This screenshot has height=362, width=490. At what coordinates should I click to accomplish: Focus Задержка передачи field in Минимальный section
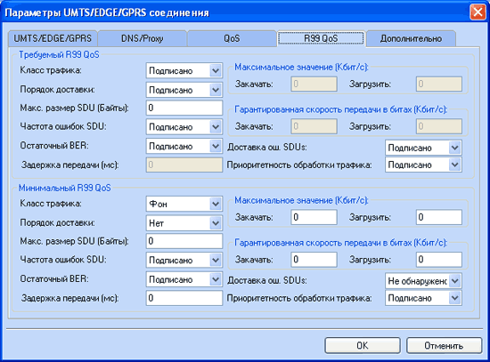pyautogui.click(x=184, y=298)
